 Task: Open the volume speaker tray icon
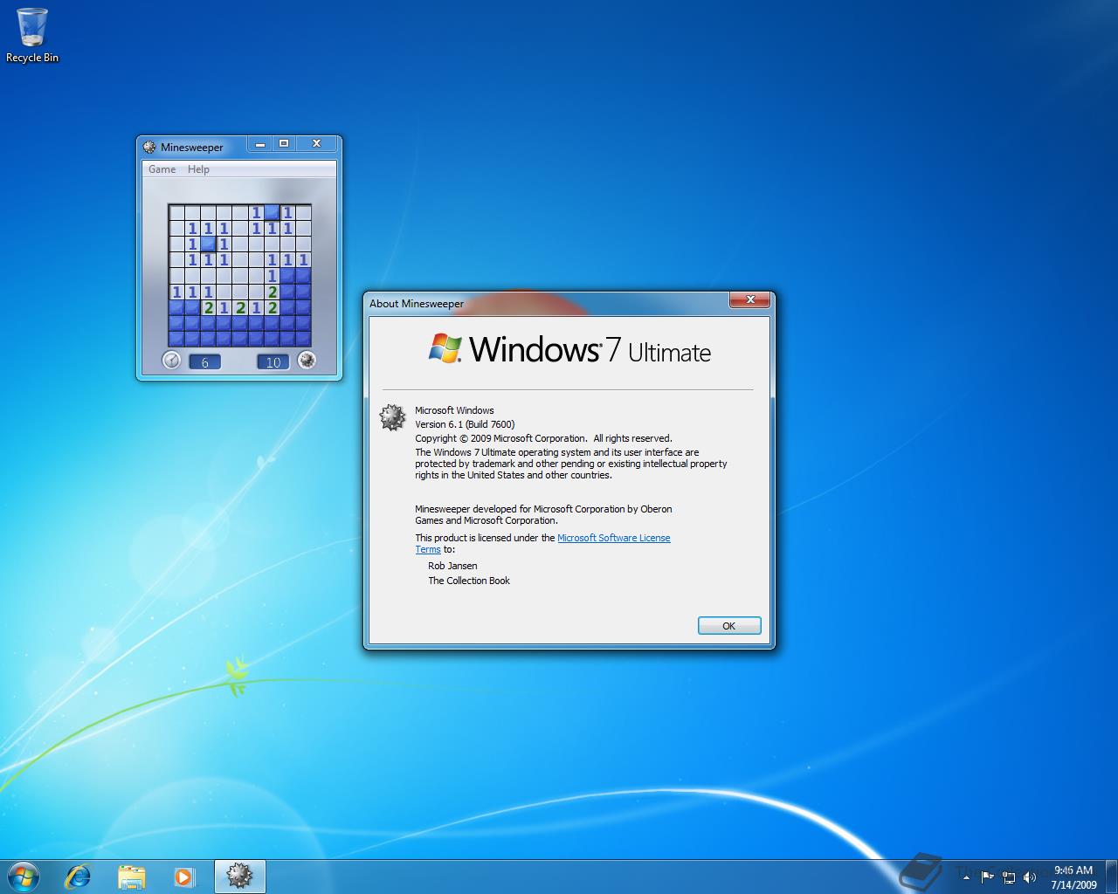click(x=1030, y=877)
